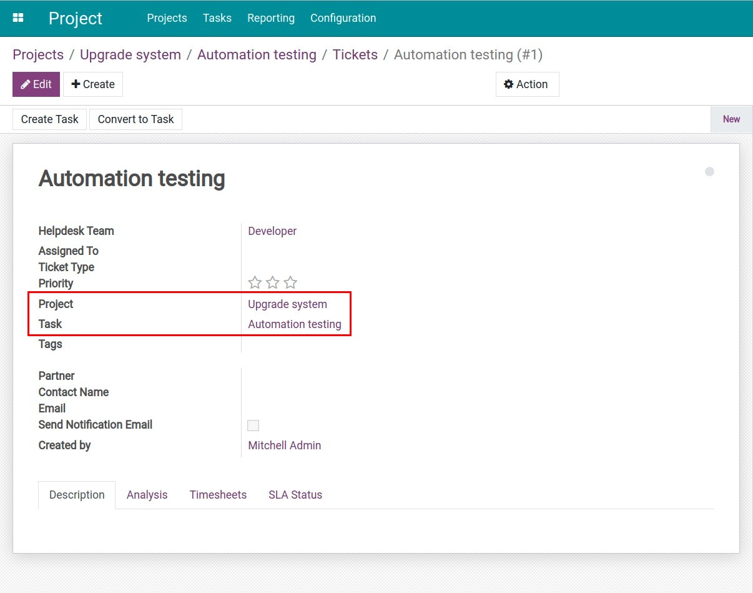Toggle Send Notification Email checkbox
This screenshot has height=593, width=753.
(x=253, y=426)
